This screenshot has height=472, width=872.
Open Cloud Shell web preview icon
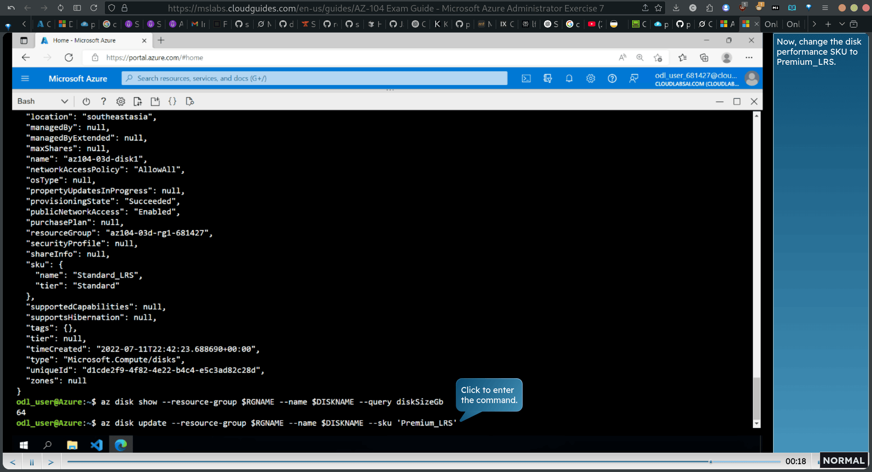click(190, 101)
